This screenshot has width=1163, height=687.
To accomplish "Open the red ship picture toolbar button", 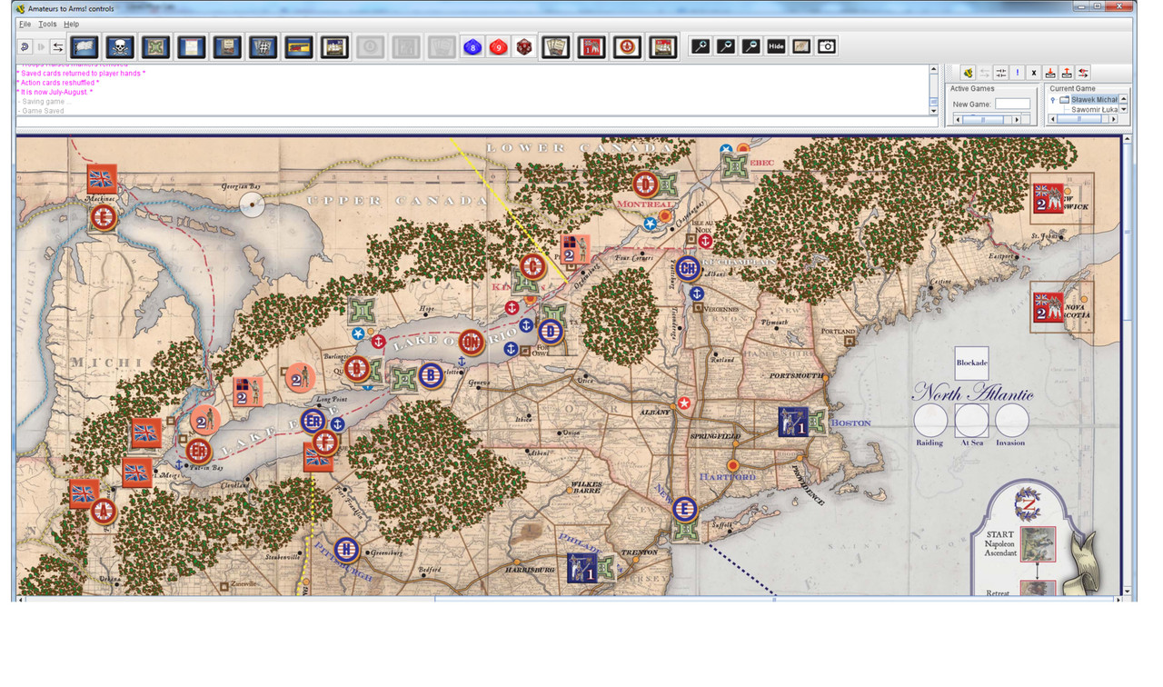I will click(x=662, y=46).
